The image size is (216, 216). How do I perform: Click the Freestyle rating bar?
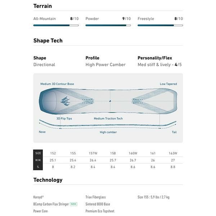coord(160,25)
